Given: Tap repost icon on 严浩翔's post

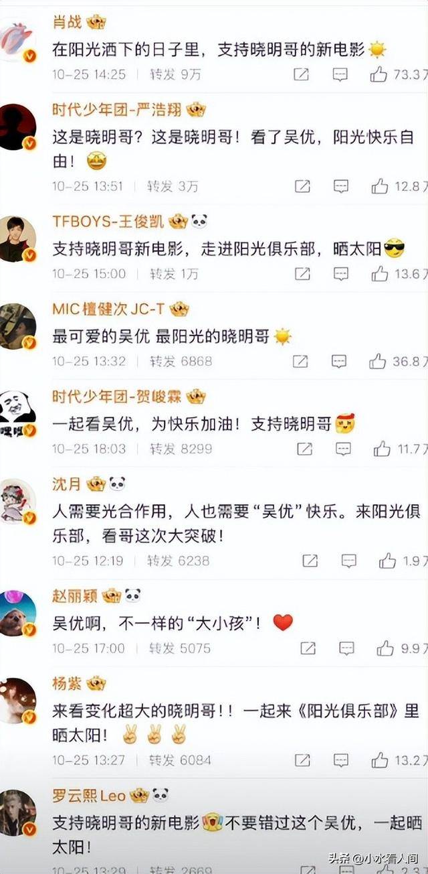Looking at the screenshot, I should [x=303, y=186].
